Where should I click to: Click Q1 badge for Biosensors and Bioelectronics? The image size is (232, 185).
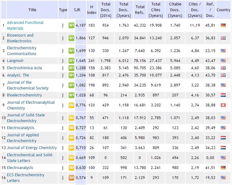[x=71, y=38]
